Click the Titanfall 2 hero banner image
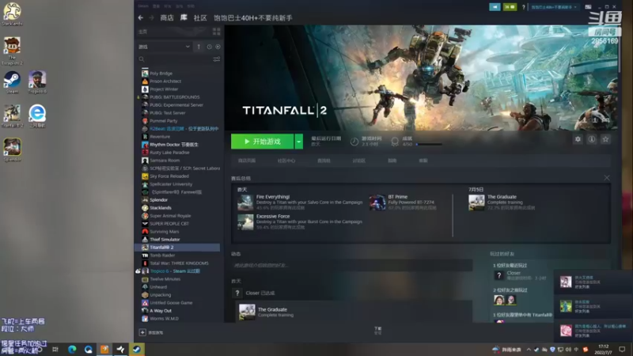This screenshot has width=633, height=356. coord(421,78)
